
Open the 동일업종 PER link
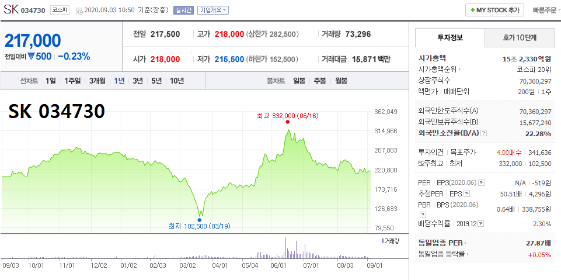[442, 243]
